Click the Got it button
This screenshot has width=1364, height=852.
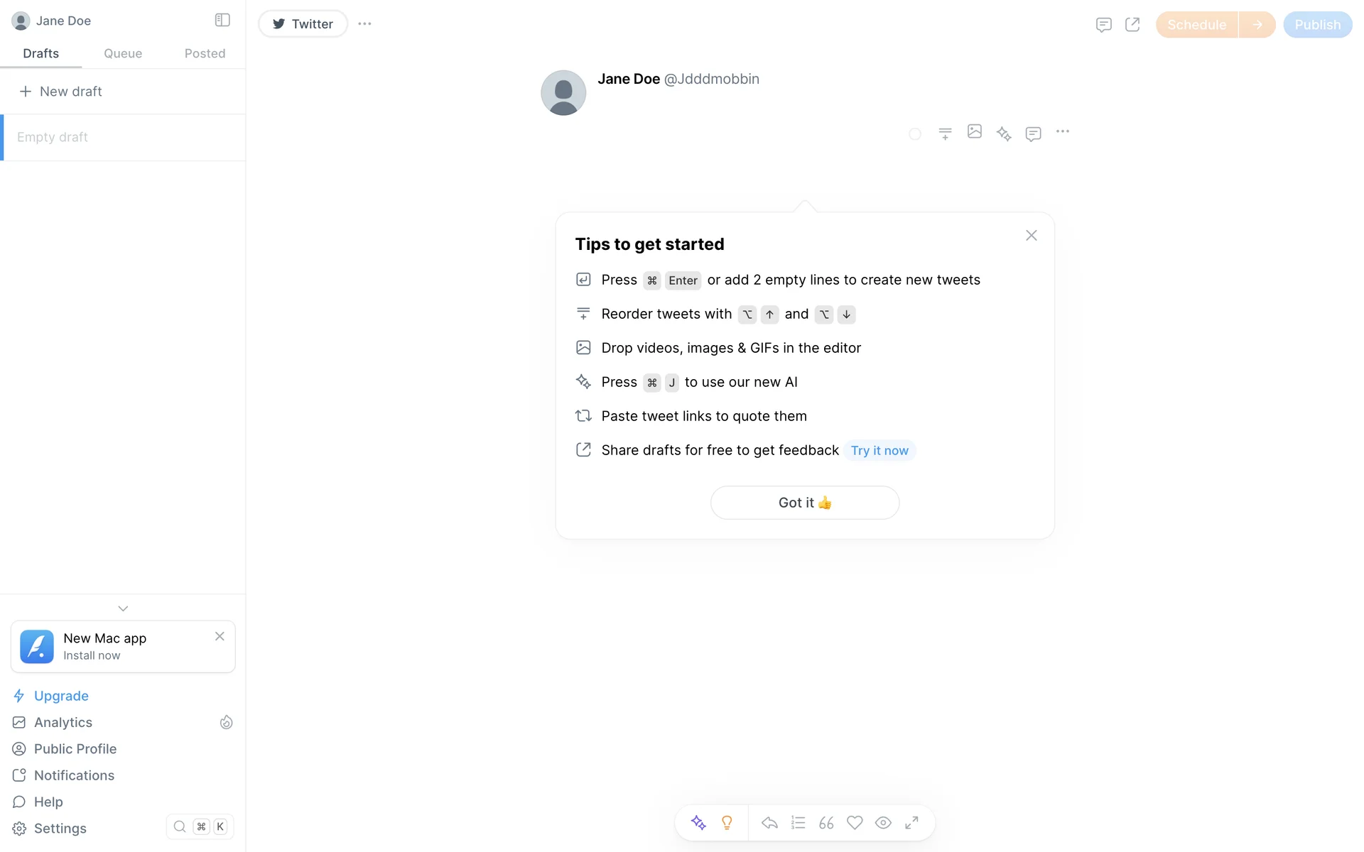coord(804,503)
